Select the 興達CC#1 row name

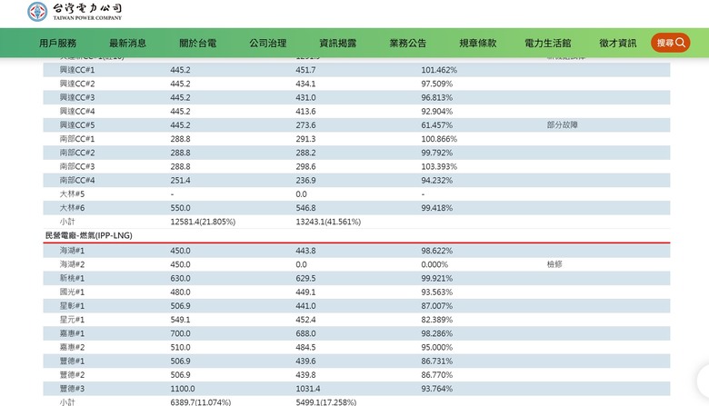click(x=77, y=70)
